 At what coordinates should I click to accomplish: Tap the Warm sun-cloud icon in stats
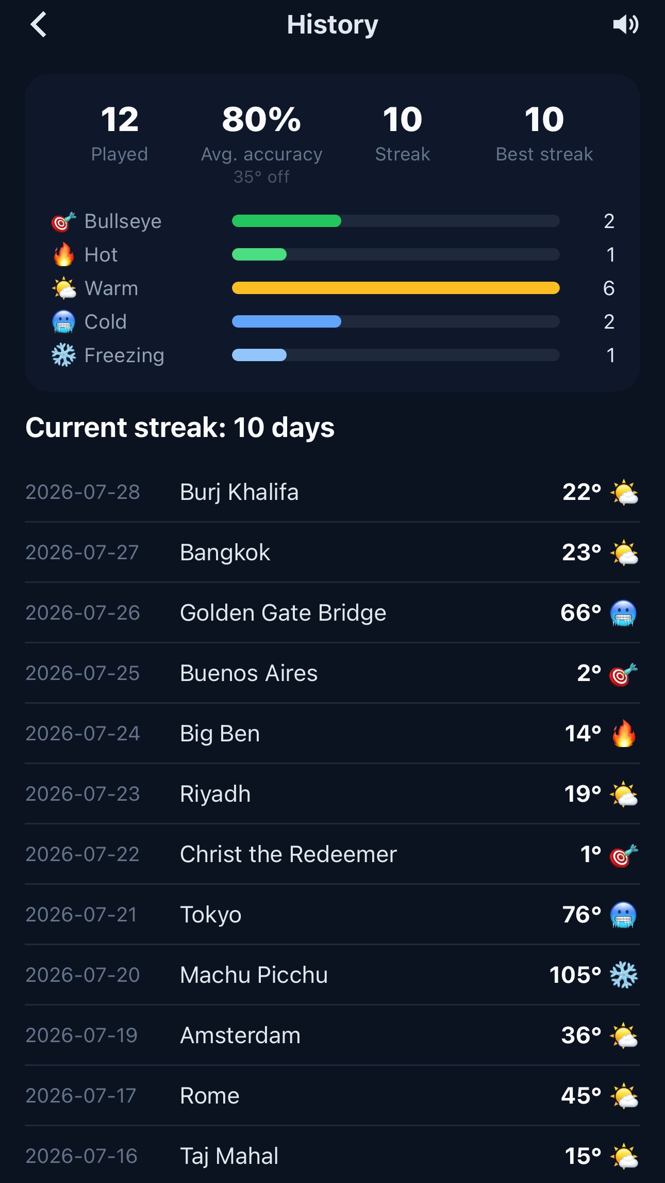coord(63,288)
